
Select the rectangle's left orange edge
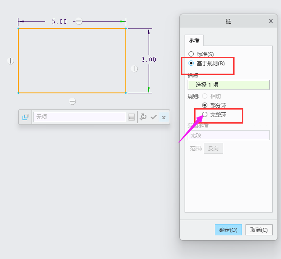18,60
